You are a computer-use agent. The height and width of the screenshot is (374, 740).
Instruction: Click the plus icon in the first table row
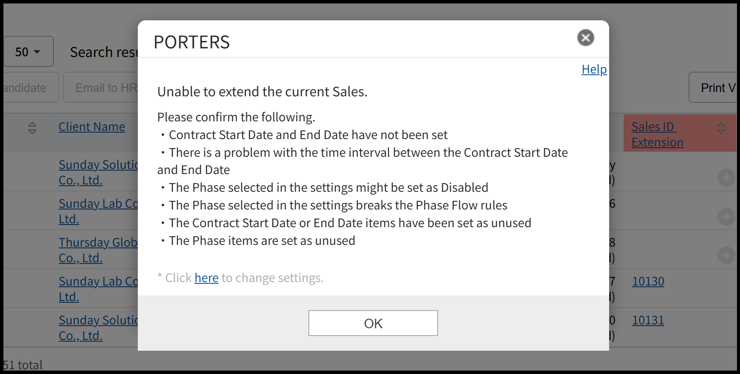pyautogui.click(x=726, y=177)
